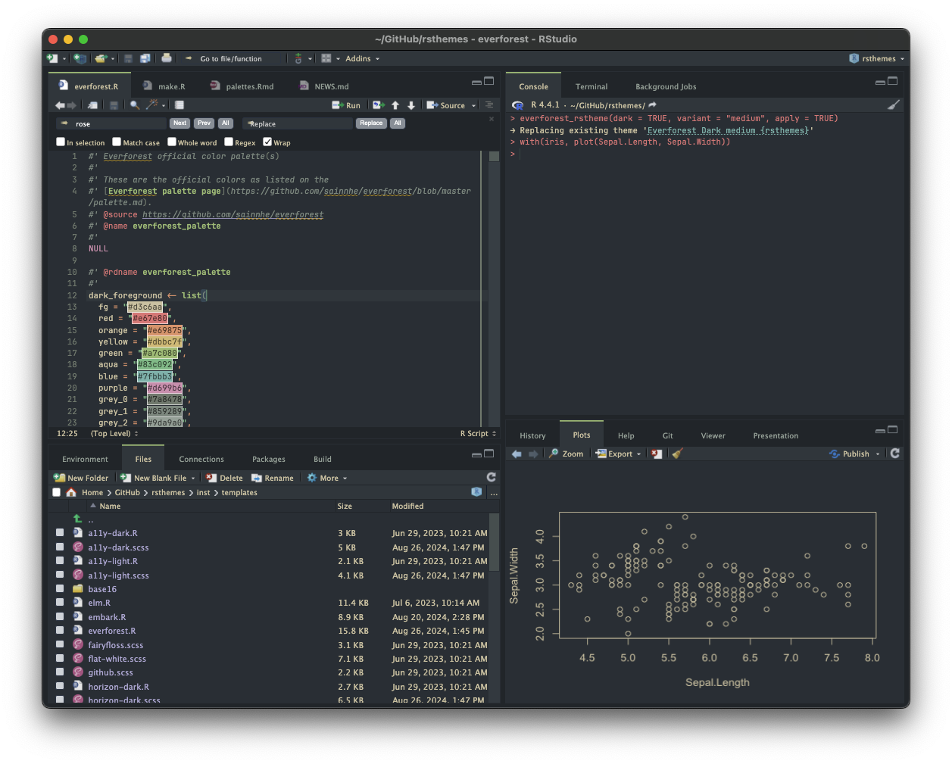
Task: Click the Home icon in files breadcrumb
Action: [x=71, y=492]
